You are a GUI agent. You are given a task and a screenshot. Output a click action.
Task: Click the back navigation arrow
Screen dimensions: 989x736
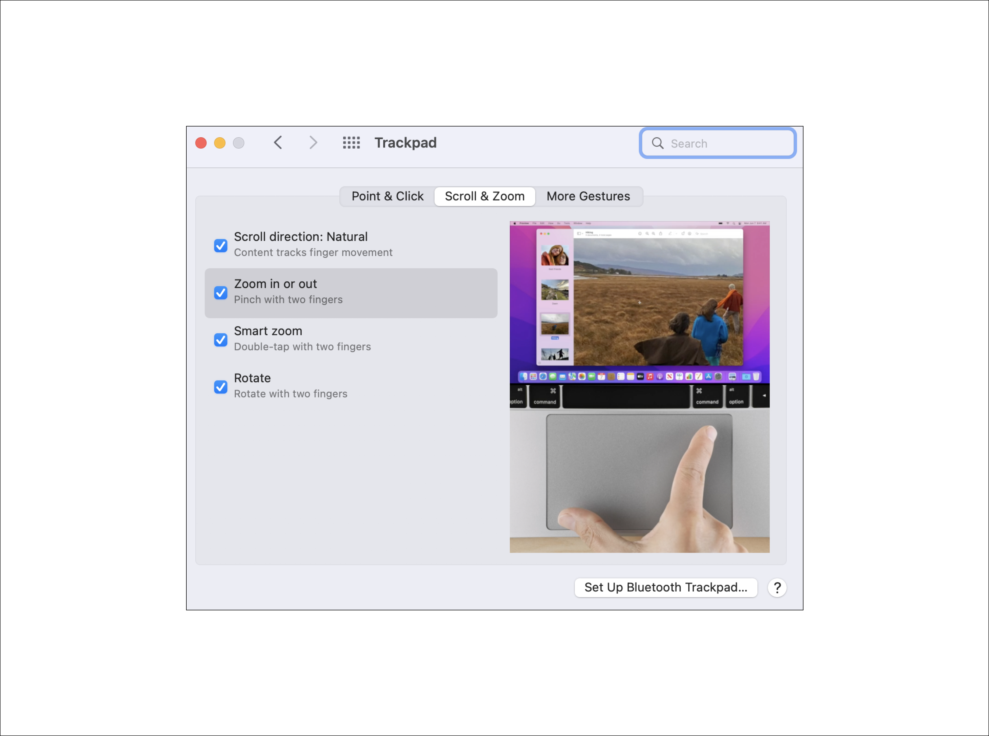278,143
